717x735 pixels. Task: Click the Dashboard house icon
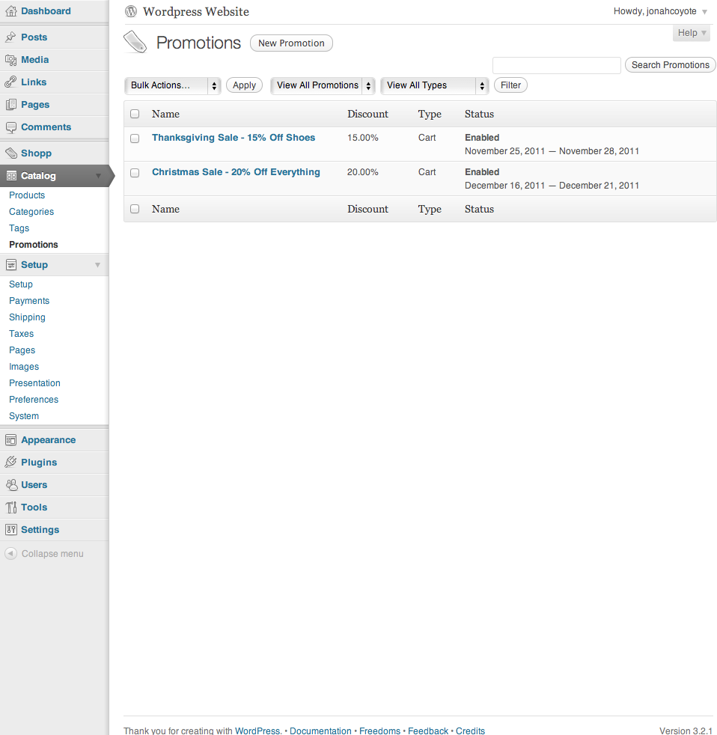click(x=10, y=11)
